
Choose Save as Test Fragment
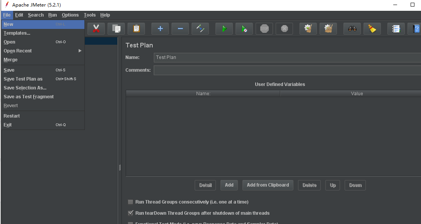point(43,97)
